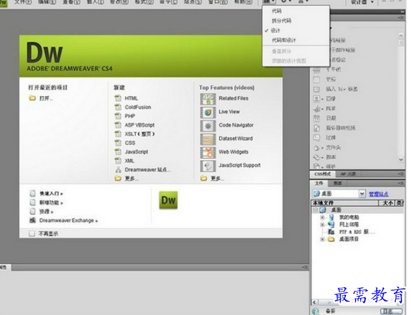Create a new HTML document
The image size is (411, 315).
click(x=131, y=98)
